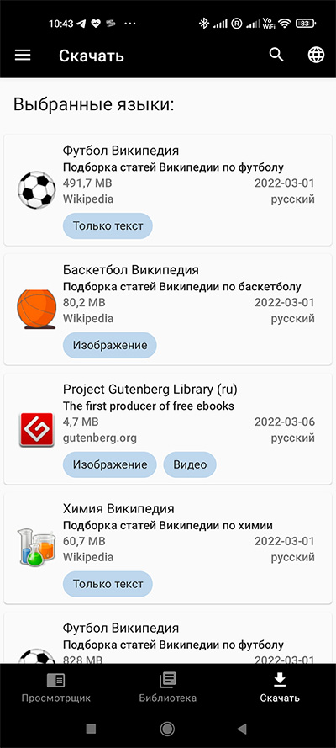Tap 'Изображение' tag on Gutenberg entry
Screen dimensions: 336x748
pos(109,464)
